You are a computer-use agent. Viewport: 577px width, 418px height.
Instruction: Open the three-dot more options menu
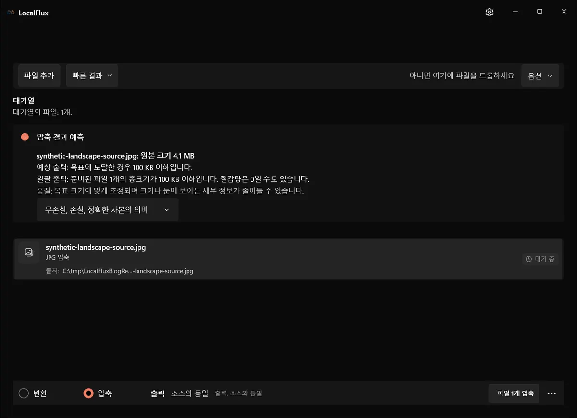click(x=552, y=393)
